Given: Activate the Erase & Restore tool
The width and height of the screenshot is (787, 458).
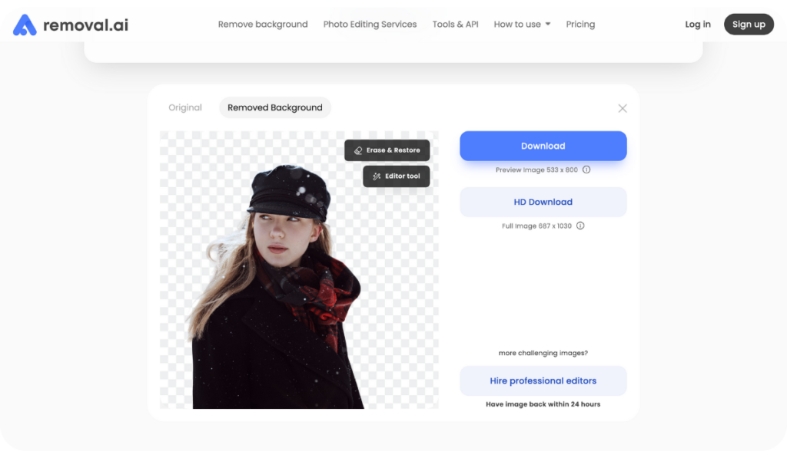Looking at the screenshot, I should [x=387, y=150].
